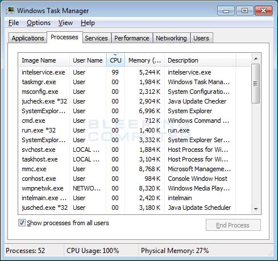Click the NETWO... user name cell
This screenshot has width=278, height=261.
(x=86, y=188)
